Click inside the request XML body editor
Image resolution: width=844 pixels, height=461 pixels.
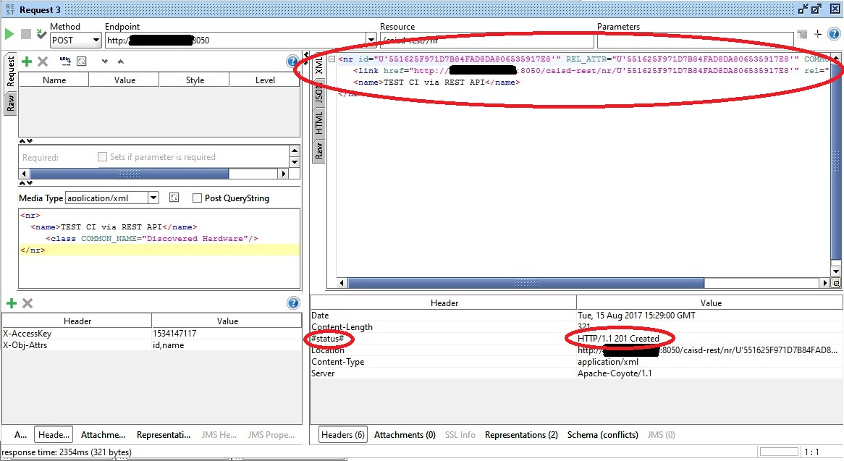click(159, 248)
